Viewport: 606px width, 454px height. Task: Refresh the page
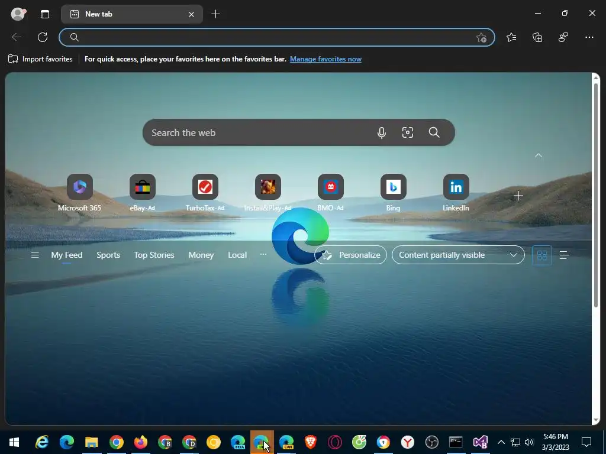[43, 37]
